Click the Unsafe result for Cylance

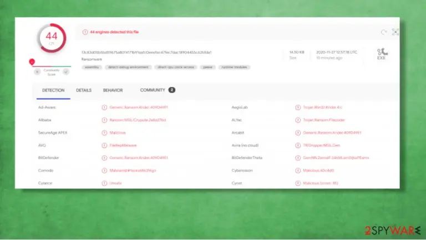tap(115, 183)
